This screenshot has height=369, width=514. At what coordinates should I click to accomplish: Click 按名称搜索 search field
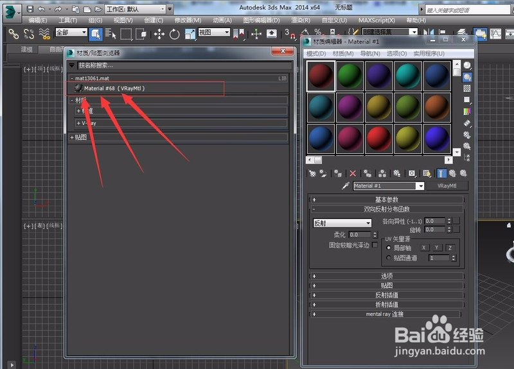tap(184, 65)
